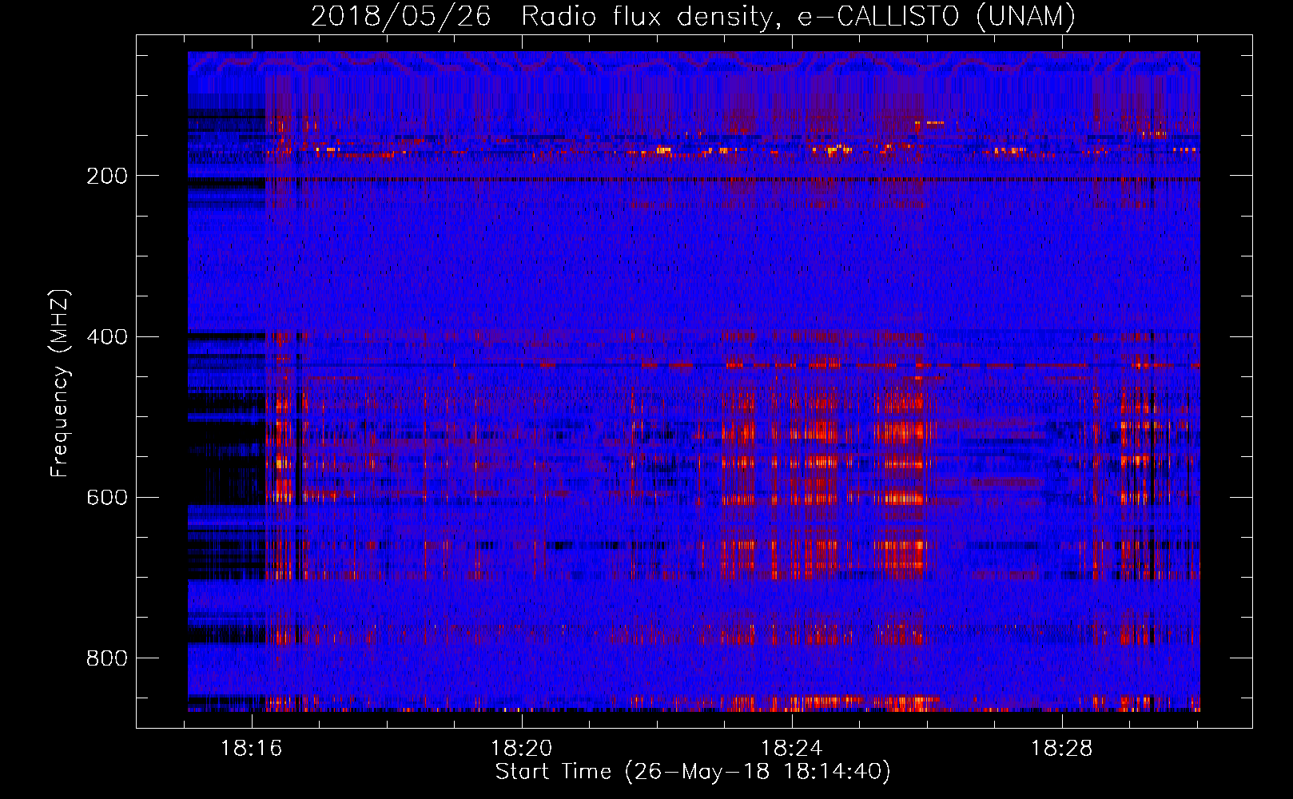Click the '18:16' time tick label
Image resolution: width=1293 pixels, height=799 pixels.
[252, 749]
